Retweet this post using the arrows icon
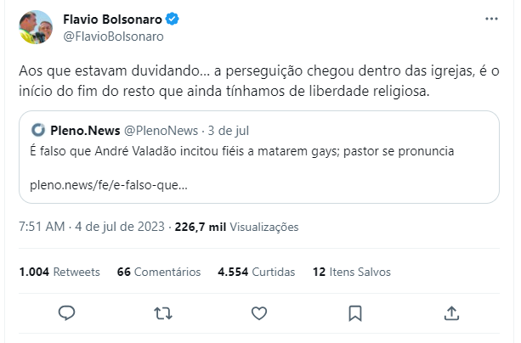The height and width of the screenshot is (343, 521). coord(163,313)
